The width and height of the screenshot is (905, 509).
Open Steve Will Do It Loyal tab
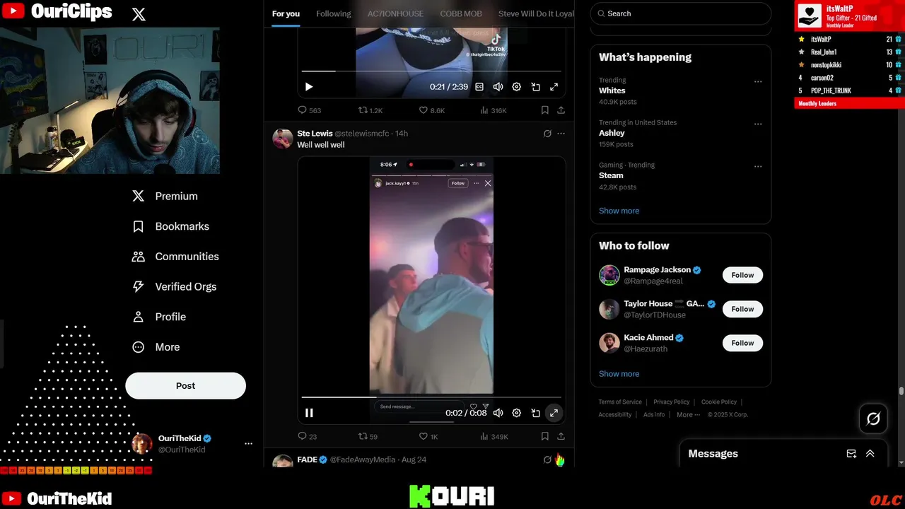tap(536, 13)
